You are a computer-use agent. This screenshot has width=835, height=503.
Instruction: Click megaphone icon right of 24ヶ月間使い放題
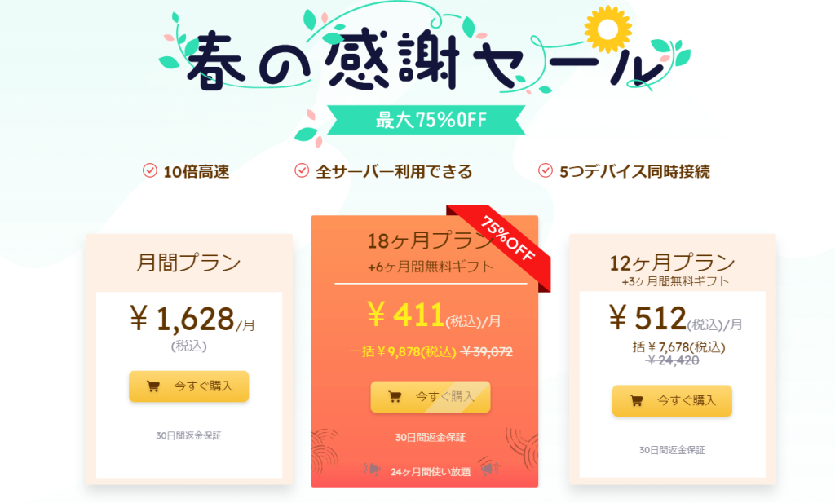click(489, 470)
